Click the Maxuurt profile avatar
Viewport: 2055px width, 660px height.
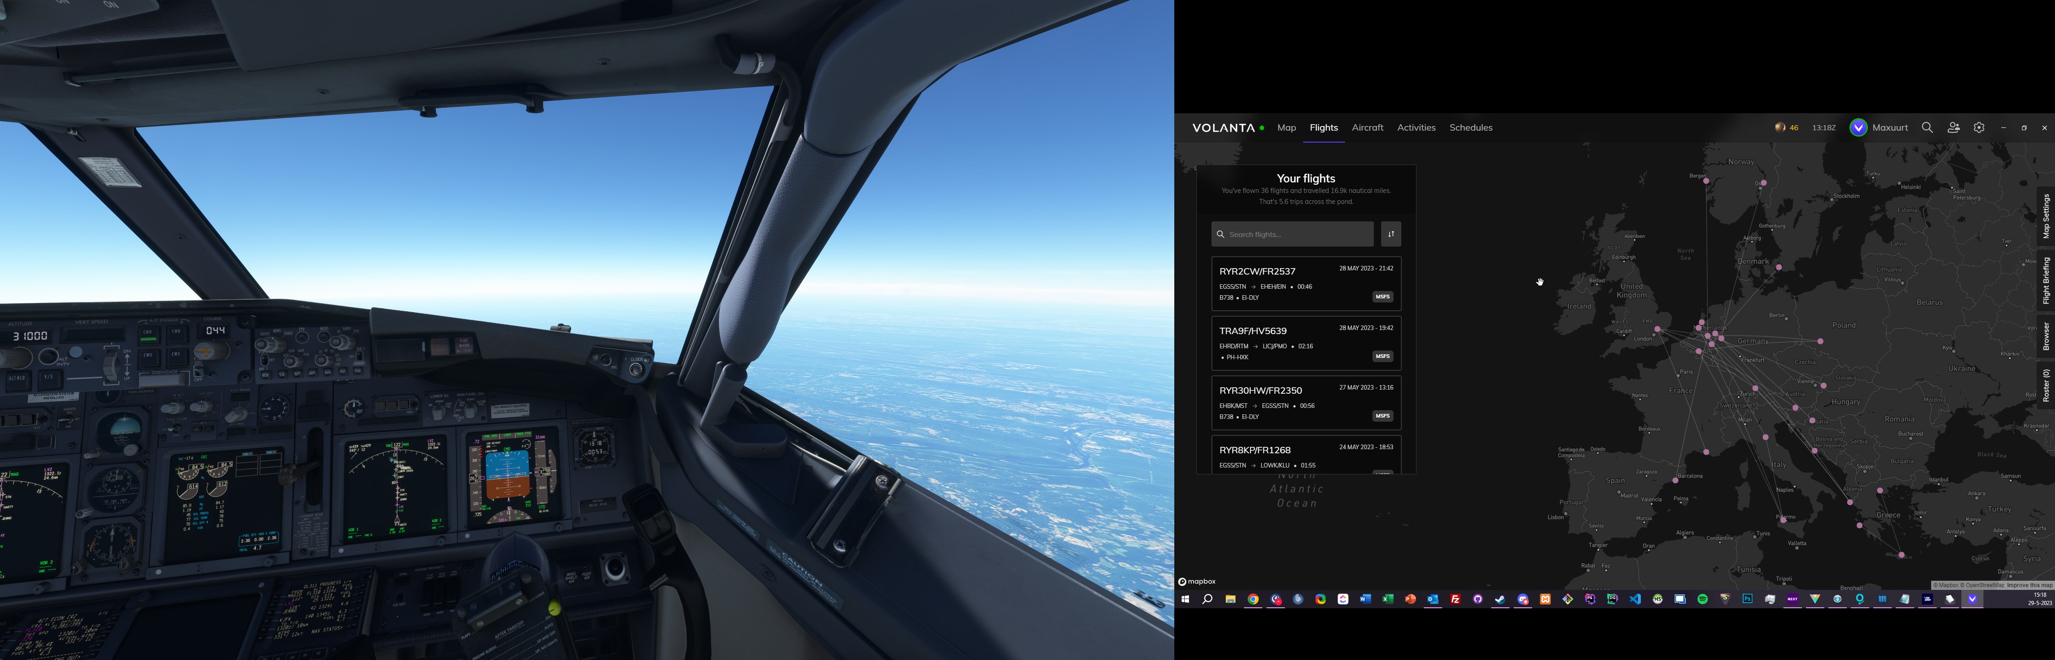1858,127
